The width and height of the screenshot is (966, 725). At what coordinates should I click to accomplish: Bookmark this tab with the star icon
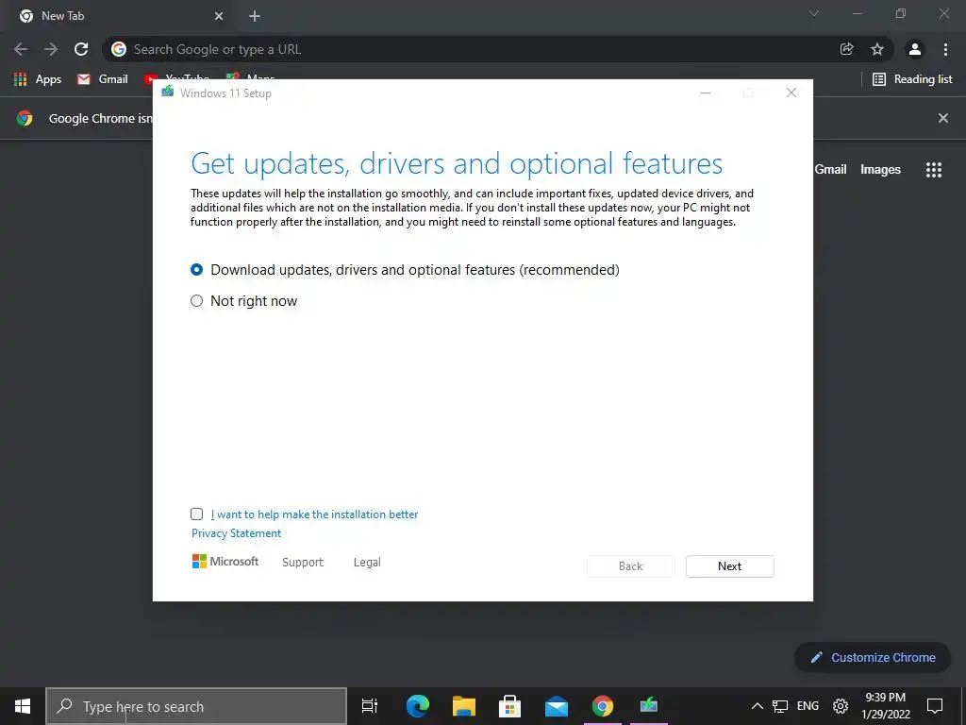tap(877, 49)
